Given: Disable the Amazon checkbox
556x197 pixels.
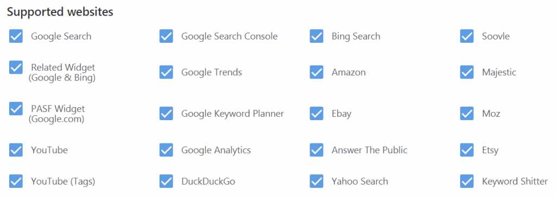Looking at the screenshot, I should (317, 72).
